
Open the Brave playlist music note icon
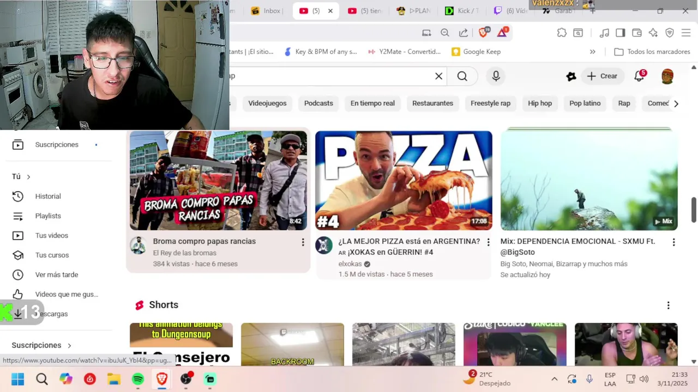coord(604,33)
